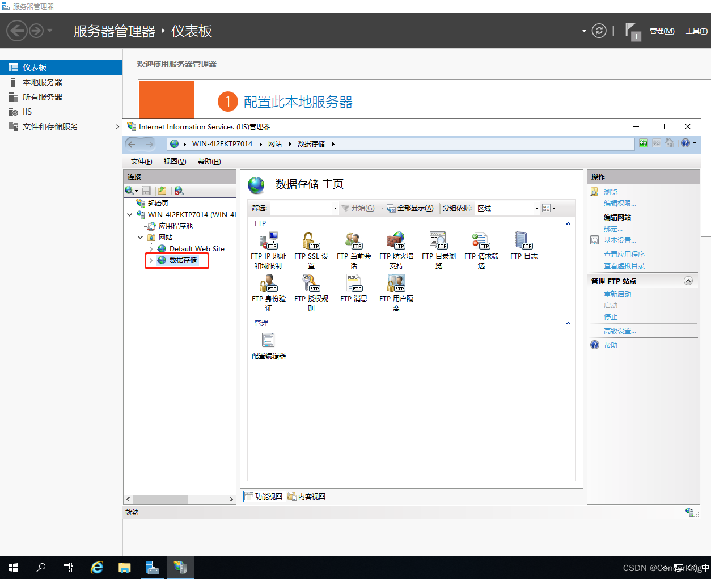
Task: Click the filter text input field
Action: point(301,209)
